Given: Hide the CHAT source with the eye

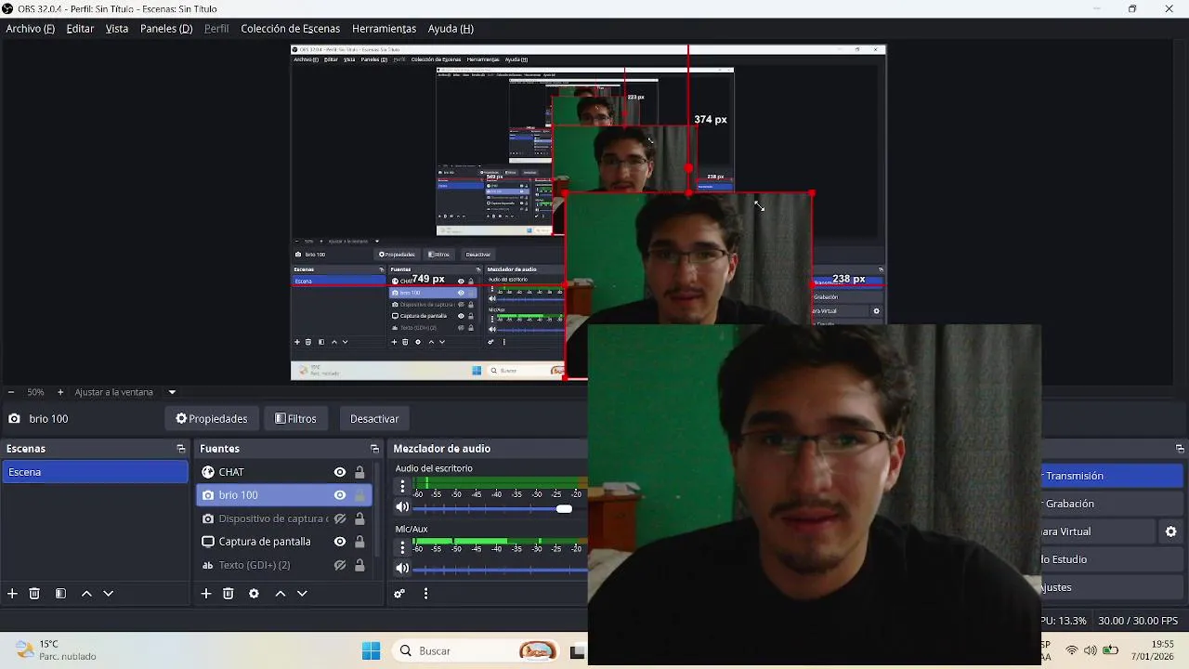Looking at the screenshot, I should tap(340, 472).
